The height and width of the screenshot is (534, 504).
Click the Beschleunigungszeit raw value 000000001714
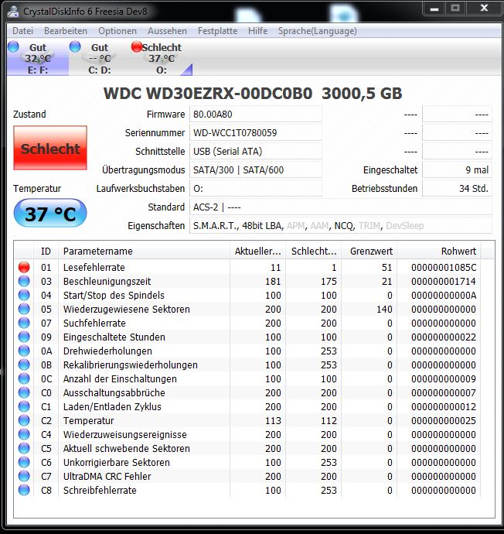444,281
